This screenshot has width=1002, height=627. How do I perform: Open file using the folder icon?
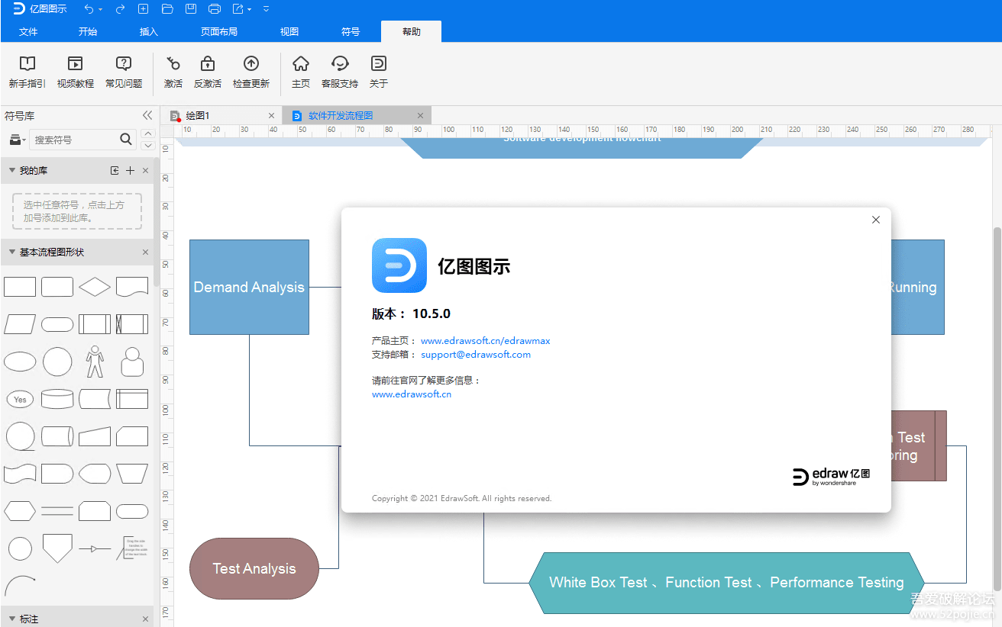click(x=167, y=9)
